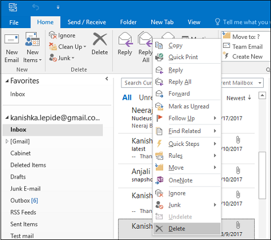Open the context menu Junk submenu arrow
This screenshot has height=240, width=271.
coord(215,205)
